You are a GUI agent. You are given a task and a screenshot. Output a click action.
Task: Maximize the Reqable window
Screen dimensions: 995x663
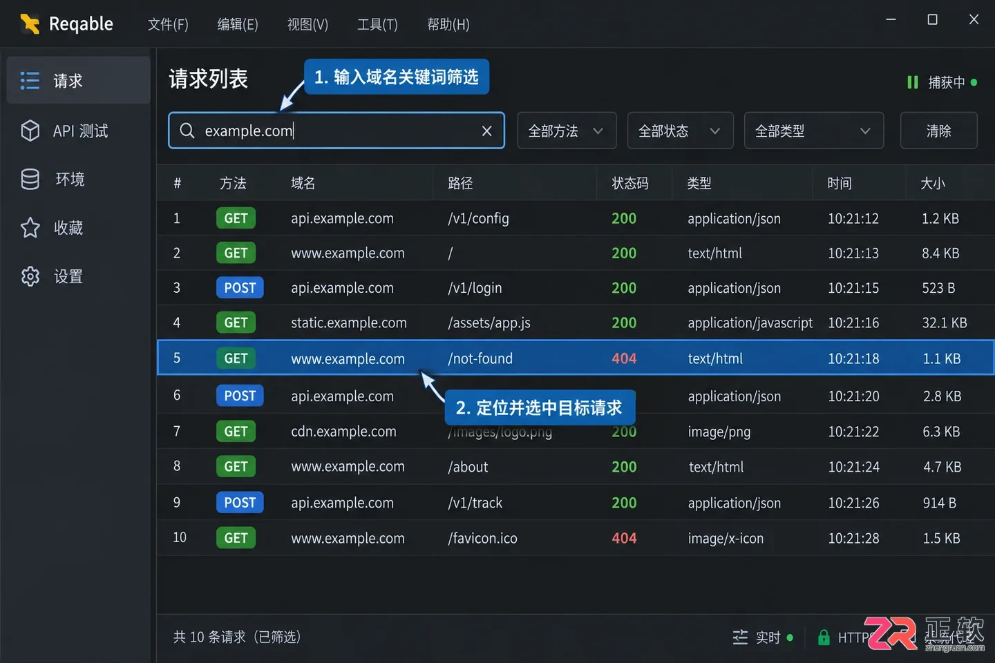coord(932,19)
